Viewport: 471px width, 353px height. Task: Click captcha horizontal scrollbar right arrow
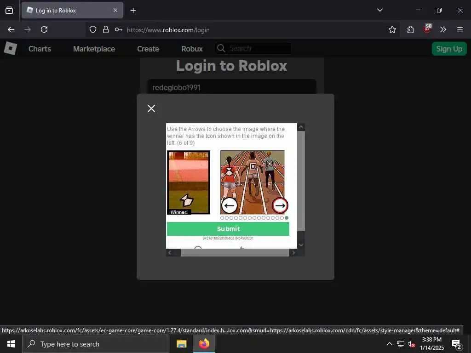[x=293, y=253]
